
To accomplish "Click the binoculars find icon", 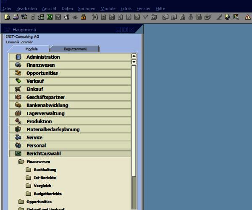I will point(94,17).
